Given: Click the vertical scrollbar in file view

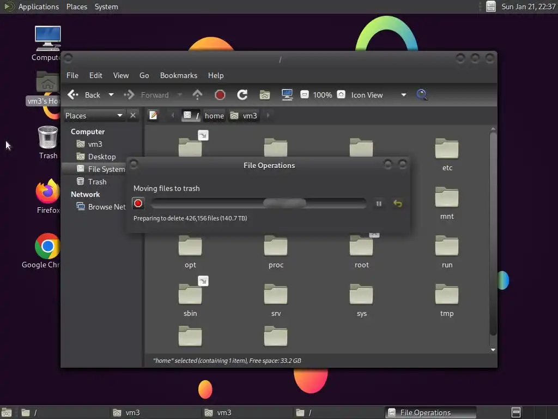Looking at the screenshot, I should (x=493, y=234).
